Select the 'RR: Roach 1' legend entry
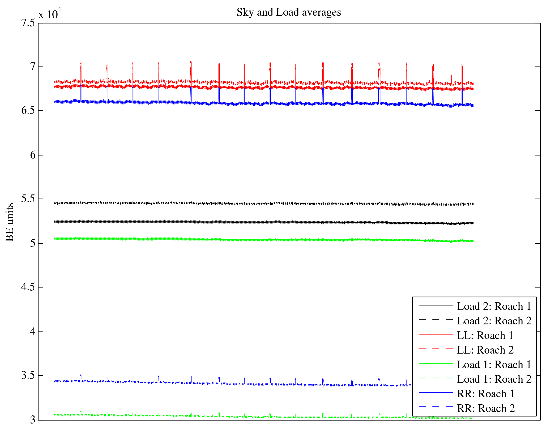The height and width of the screenshot is (430, 548). [485, 394]
